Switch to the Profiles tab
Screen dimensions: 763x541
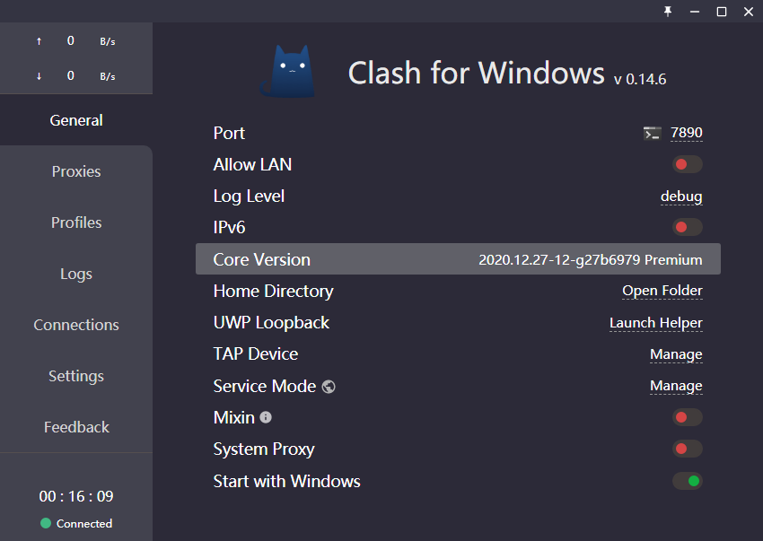tap(76, 223)
